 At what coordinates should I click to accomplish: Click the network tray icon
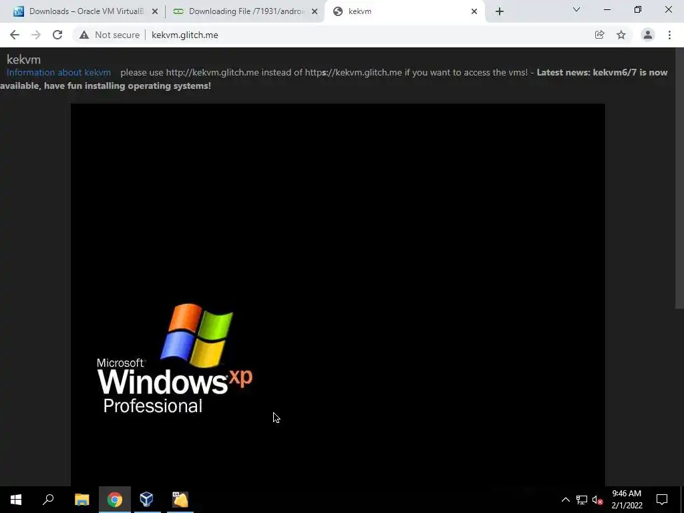point(582,500)
